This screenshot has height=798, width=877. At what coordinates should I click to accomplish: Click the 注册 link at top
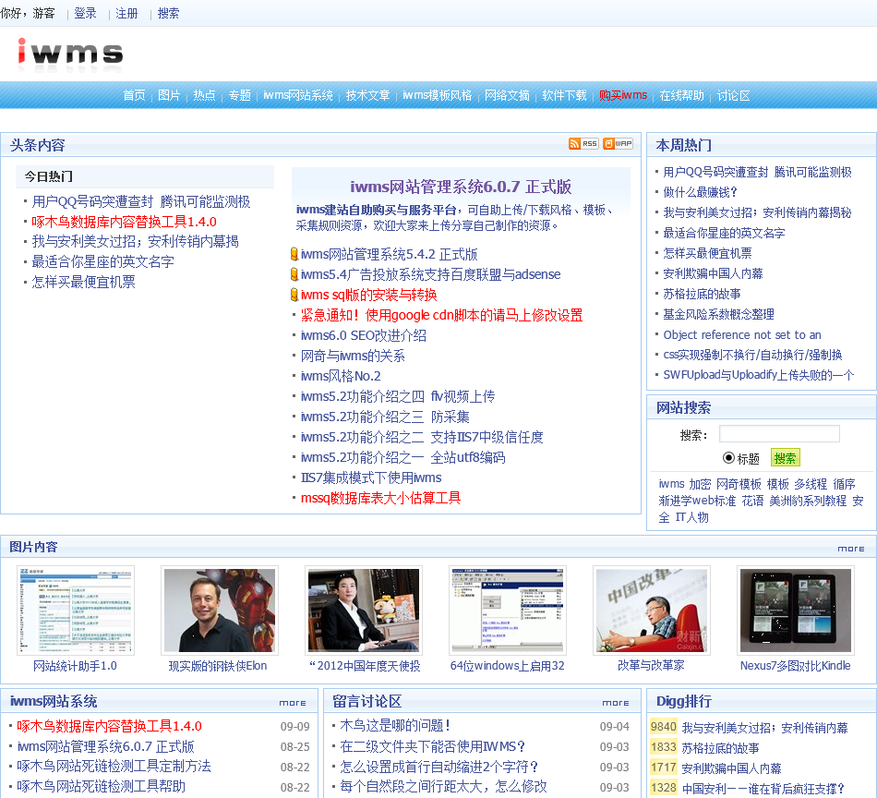click(x=126, y=14)
